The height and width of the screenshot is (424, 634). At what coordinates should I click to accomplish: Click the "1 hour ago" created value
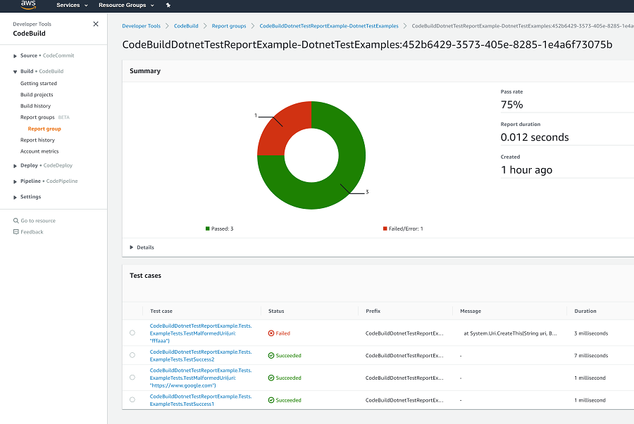pos(526,170)
